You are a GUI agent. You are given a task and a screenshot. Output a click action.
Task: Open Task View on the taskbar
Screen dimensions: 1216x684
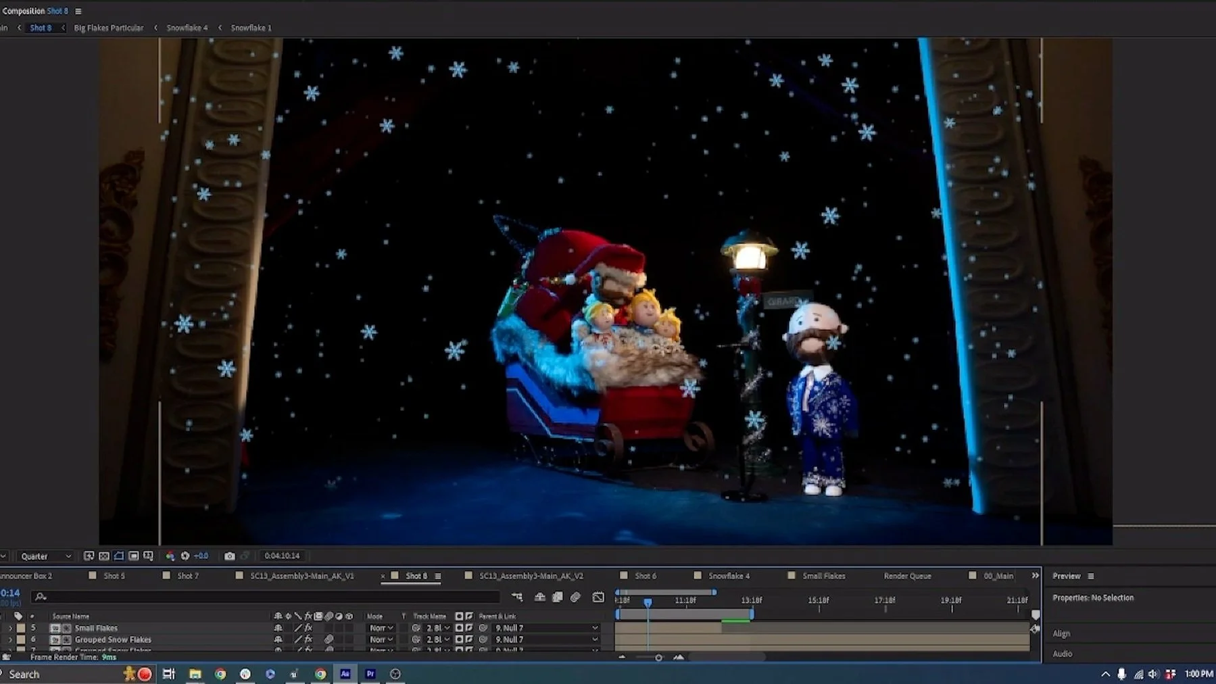169,674
